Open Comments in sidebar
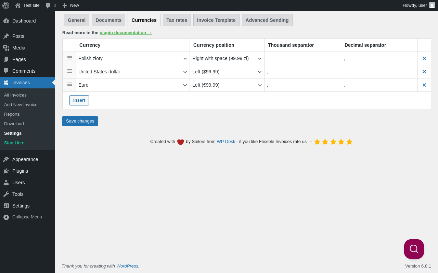 (27, 71)
